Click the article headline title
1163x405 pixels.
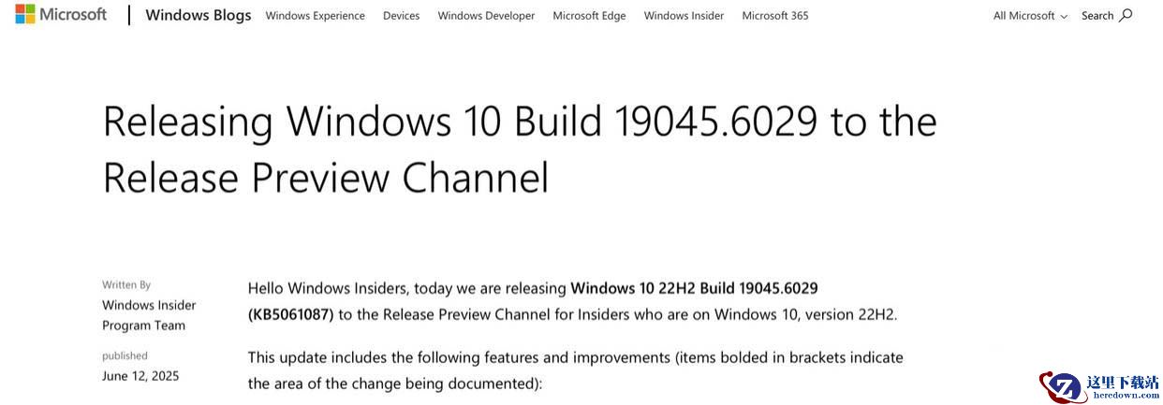click(x=520, y=149)
